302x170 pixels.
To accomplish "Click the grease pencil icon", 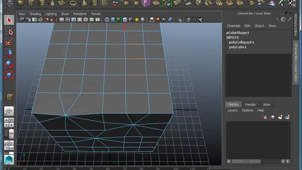I will (52, 19).
